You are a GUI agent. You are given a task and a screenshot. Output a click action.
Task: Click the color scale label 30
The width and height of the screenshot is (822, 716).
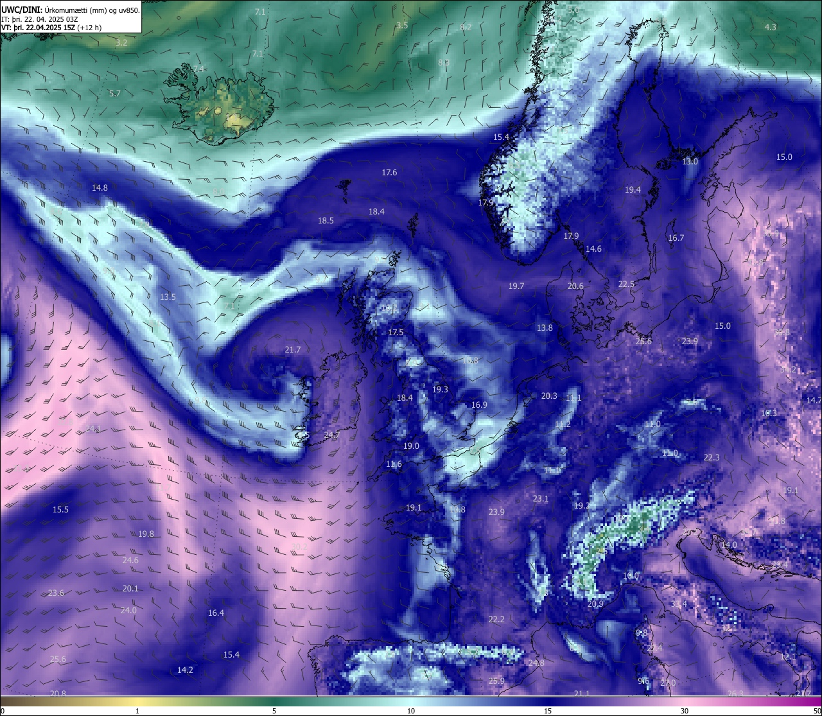click(x=685, y=711)
